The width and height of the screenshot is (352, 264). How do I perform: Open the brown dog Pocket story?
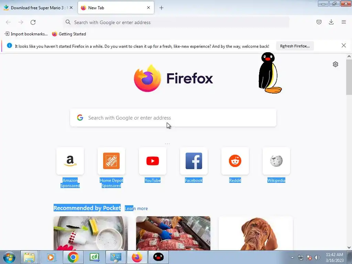(x=256, y=233)
